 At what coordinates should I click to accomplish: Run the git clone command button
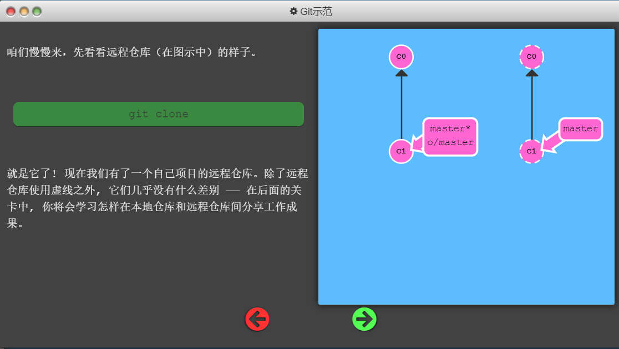[159, 114]
